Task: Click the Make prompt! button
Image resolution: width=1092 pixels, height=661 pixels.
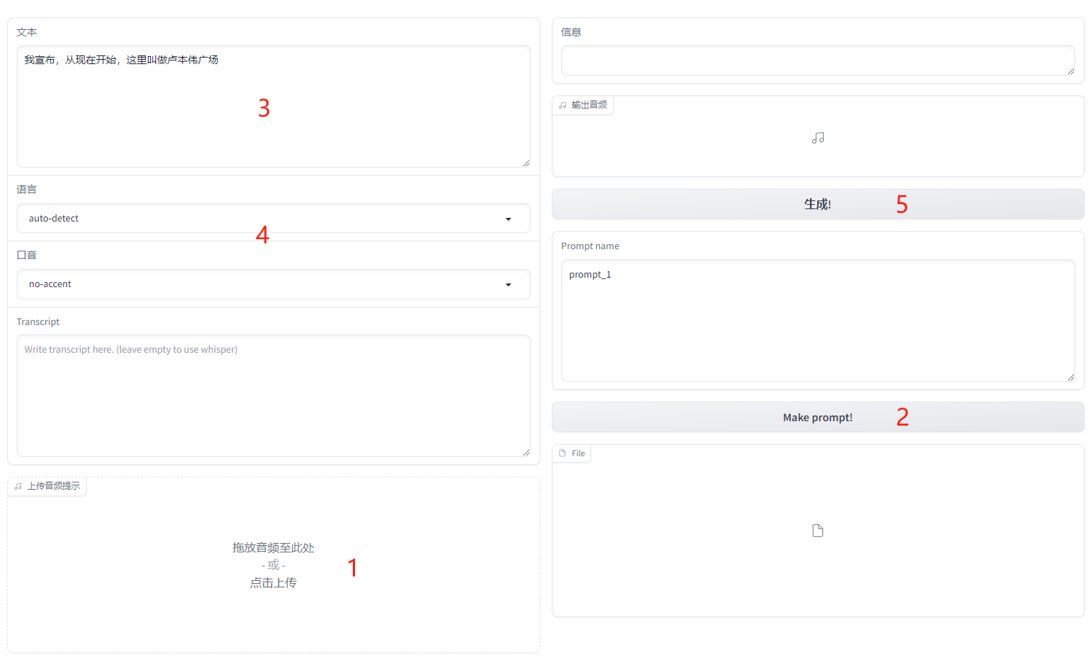Action: click(818, 418)
